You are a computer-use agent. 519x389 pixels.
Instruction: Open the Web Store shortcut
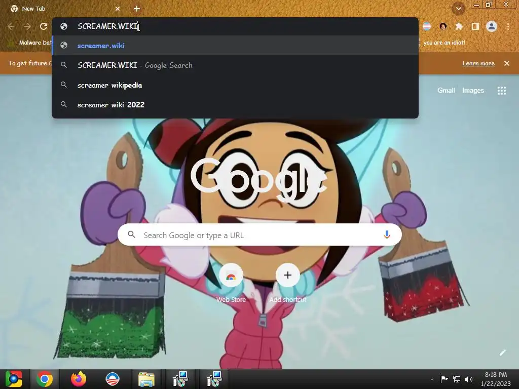231,283
